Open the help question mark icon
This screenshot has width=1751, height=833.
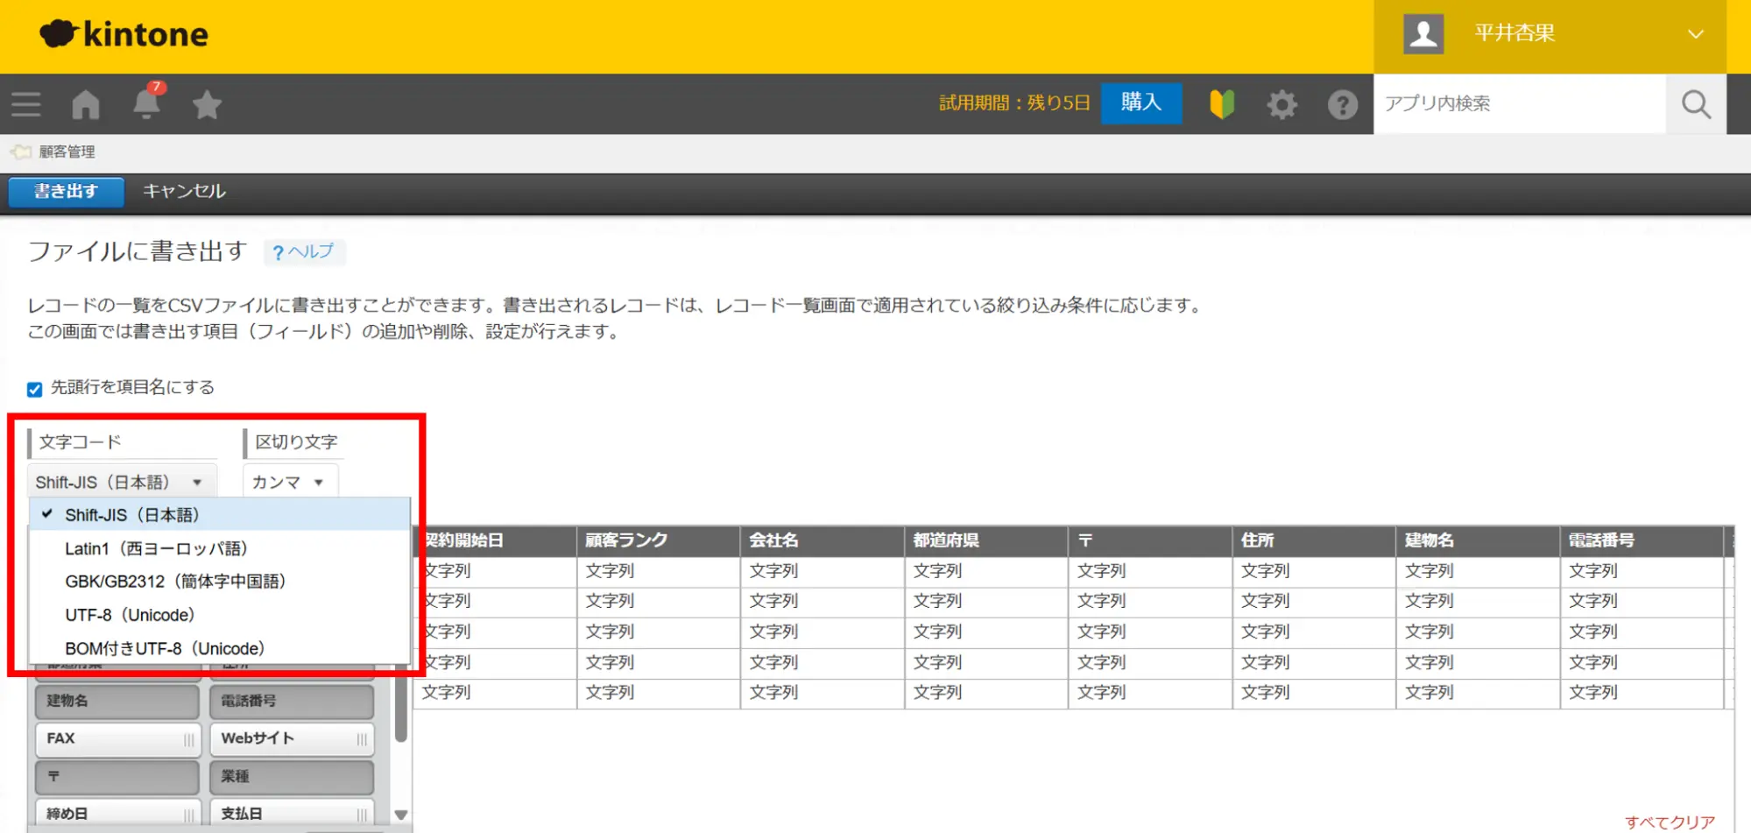click(1342, 104)
